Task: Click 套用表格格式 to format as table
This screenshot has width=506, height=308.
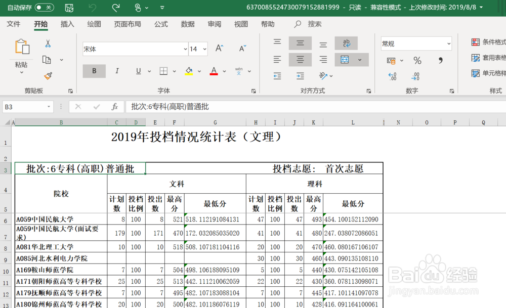Action: click(x=486, y=57)
